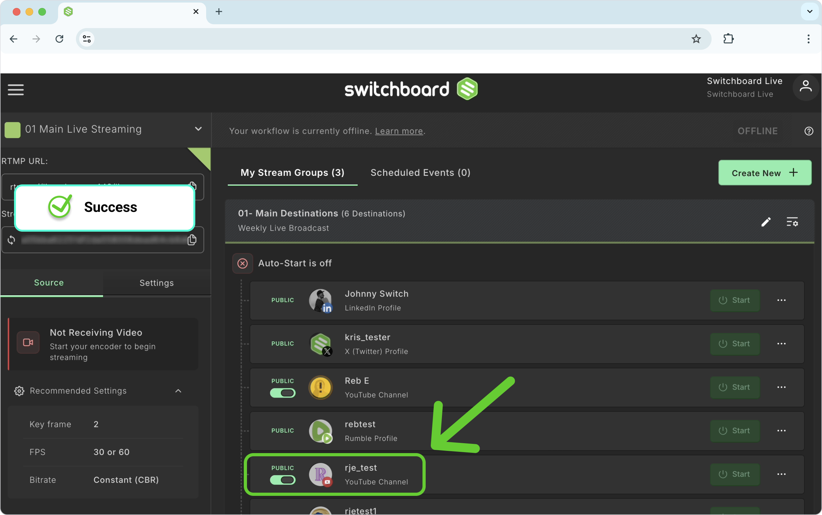The height and width of the screenshot is (515, 822).
Task: Click the OFFLINE status label
Action: pos(758,131)
